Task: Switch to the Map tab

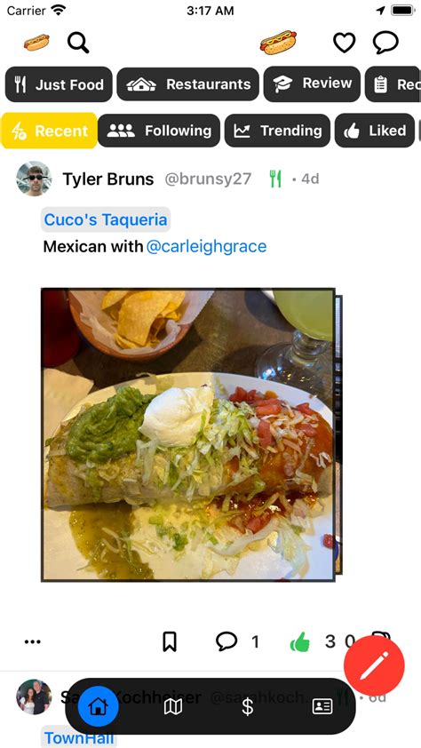Action: click(x=173, y=706)
